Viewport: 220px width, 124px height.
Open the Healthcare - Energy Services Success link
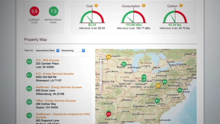[x=59, y=87]
